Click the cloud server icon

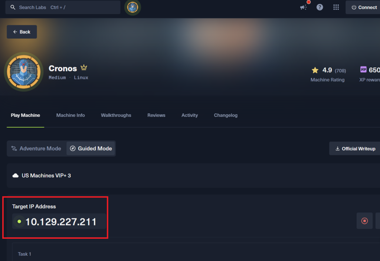16,175
